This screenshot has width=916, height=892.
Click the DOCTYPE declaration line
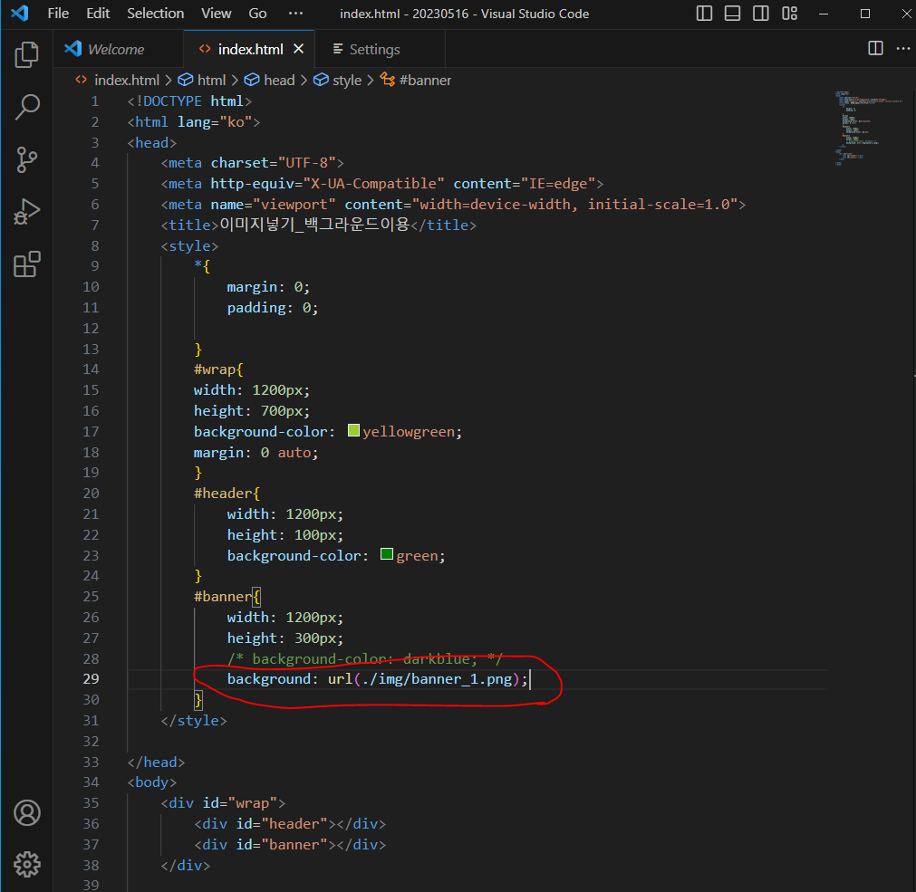coord(189,101)
